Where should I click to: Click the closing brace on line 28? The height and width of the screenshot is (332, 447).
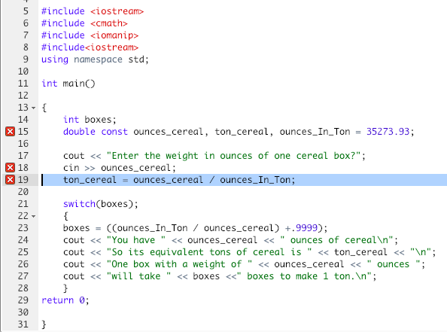click(x=65, y=288)
